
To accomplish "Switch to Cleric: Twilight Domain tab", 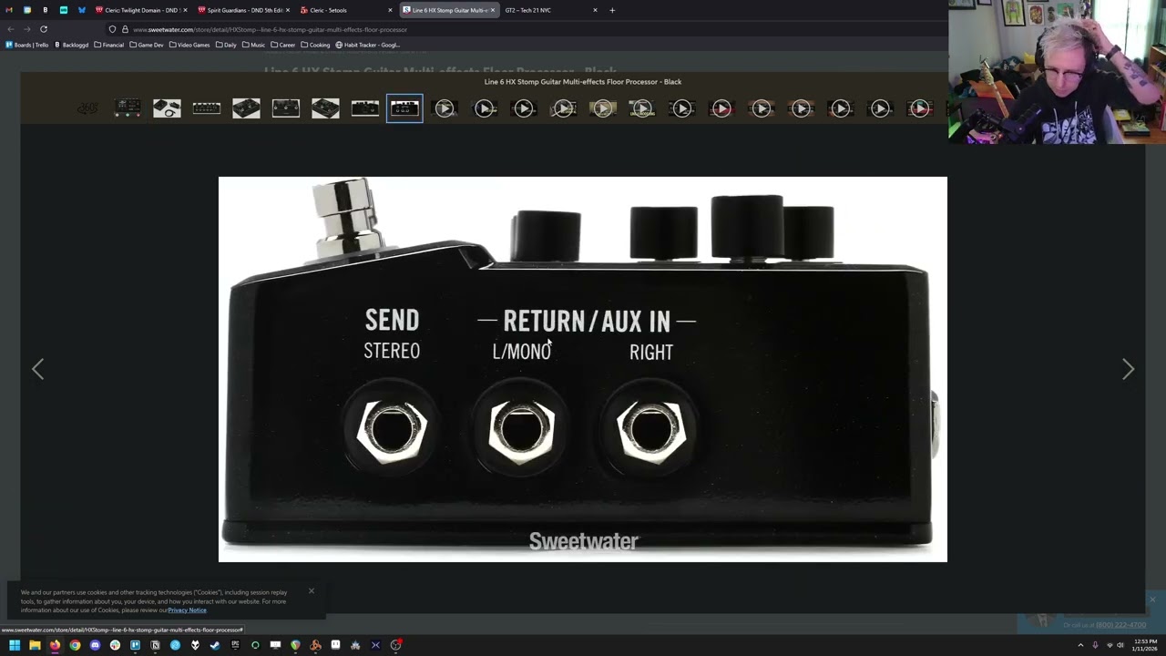I will click(x=140, y=10).
